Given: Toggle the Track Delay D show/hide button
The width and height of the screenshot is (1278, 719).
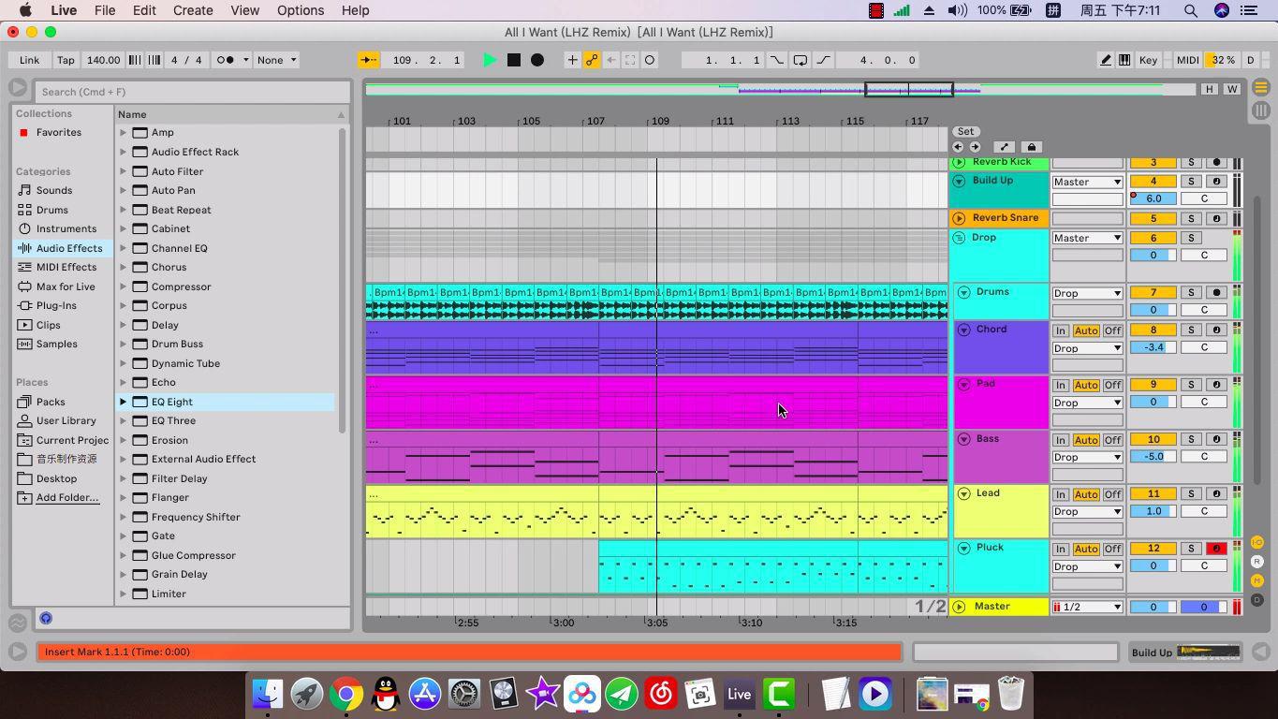Looking at the screenshot, I should tap(1257, 600).
